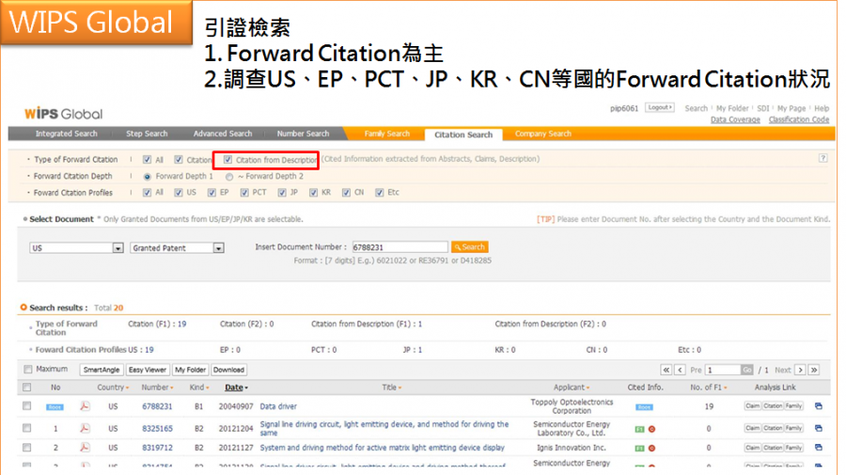
Task: Click red cited-info icon for patent 8325165
Action: click(x=651, y=427)
